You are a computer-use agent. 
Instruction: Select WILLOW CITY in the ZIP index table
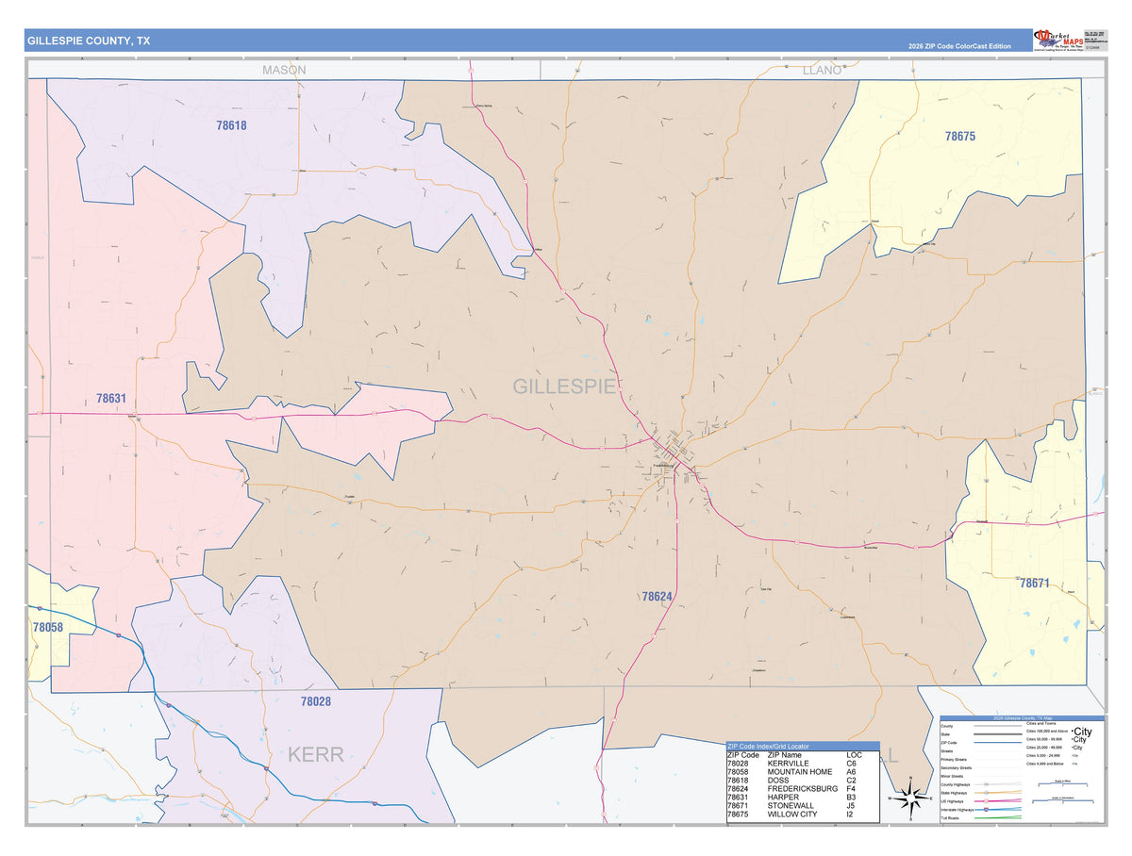[x=794, y=815]
